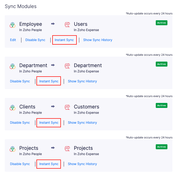Click the Zoho Expense icon in Department row
Viewport: 178px width, 177px height.
pyautogui.click(x=67, y=66)
